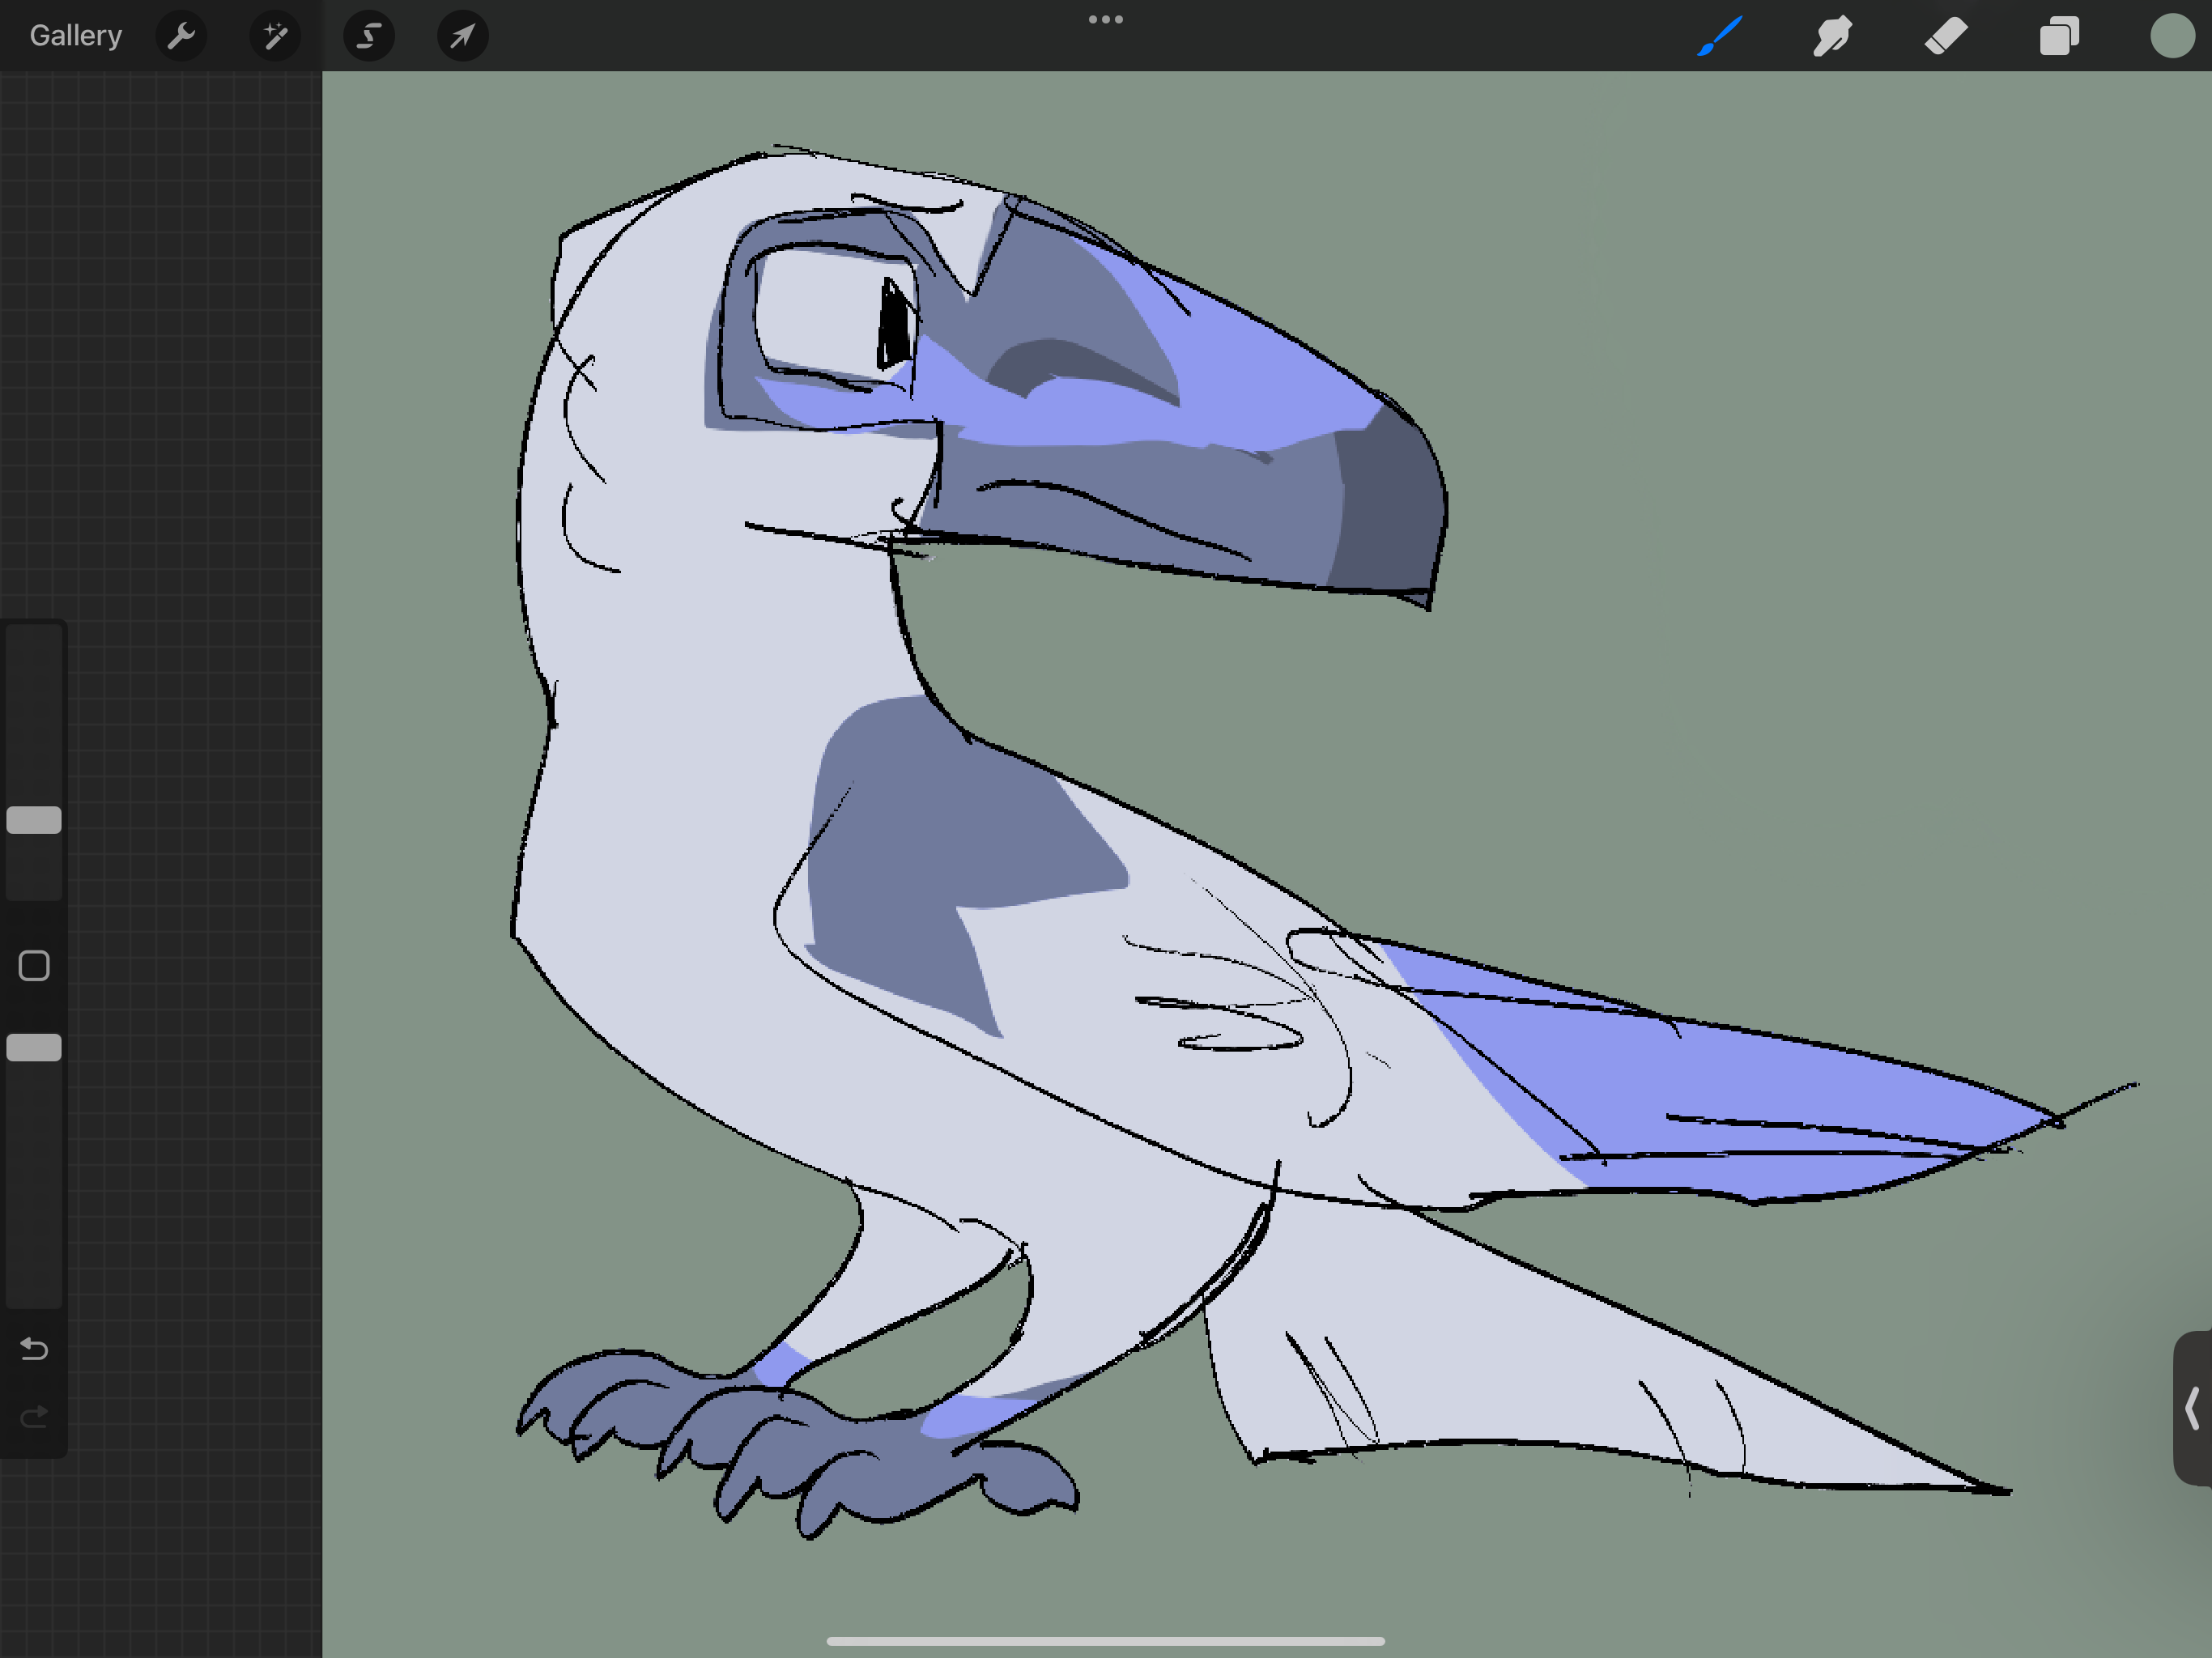Activate the Transform arrow tool
The image size is (2212, 1658).
[x=462, y=36]
